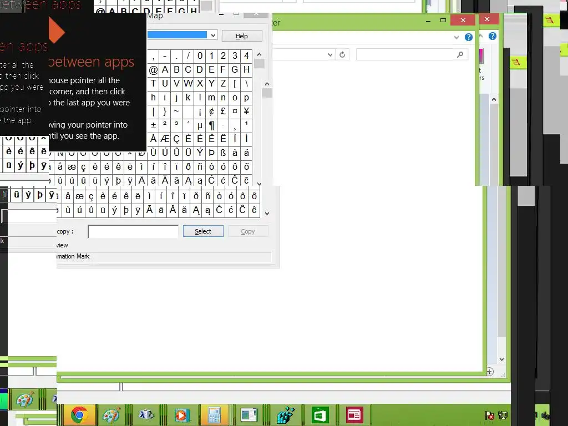Click the greyed Copy button

(248, 231)
